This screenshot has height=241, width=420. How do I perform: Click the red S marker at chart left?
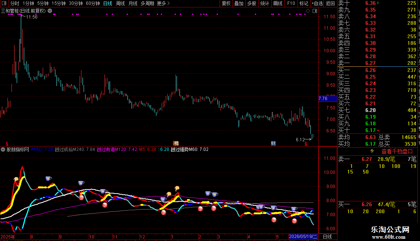pyautogui.click(x=7, y=144)
